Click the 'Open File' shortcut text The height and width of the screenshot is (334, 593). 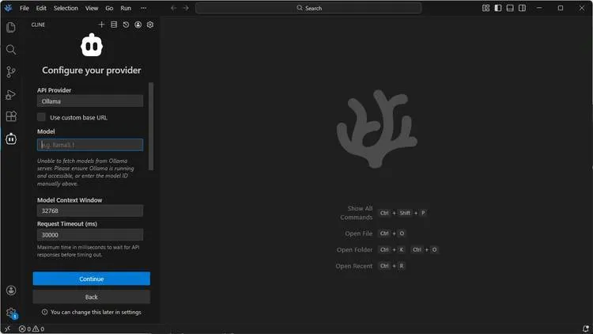(358, 233)
